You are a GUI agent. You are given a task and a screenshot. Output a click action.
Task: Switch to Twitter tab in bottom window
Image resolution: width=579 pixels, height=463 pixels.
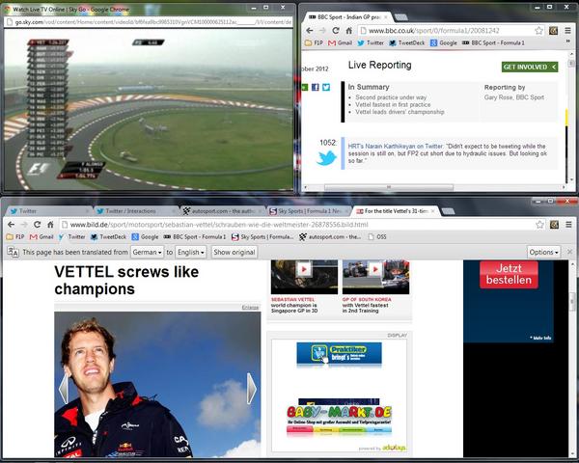(x=48, y=211)
